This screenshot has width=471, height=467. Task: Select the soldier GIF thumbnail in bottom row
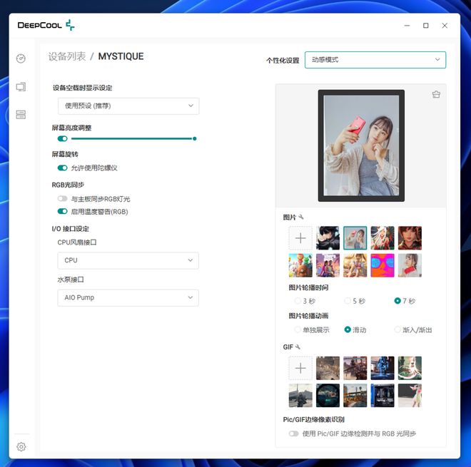tap(300, 395)
